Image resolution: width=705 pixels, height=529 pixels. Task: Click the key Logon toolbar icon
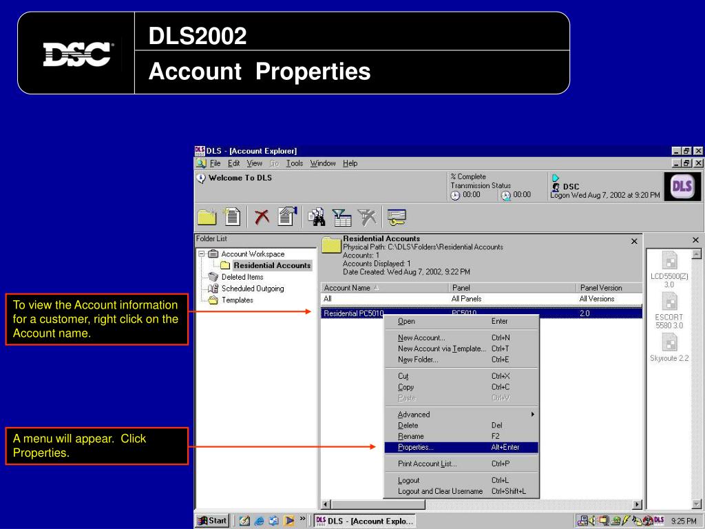[x=397, y=217]
